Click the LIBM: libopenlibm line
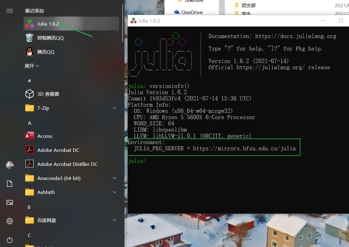The width and height of the screenshot is (349, 247). 160,130
